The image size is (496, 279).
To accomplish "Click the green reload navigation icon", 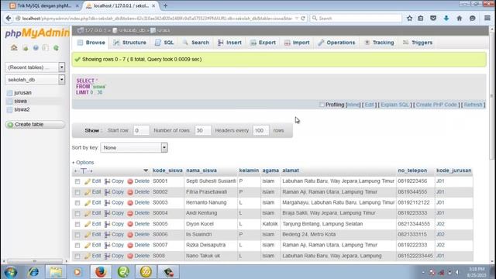I will click(56, 48).
